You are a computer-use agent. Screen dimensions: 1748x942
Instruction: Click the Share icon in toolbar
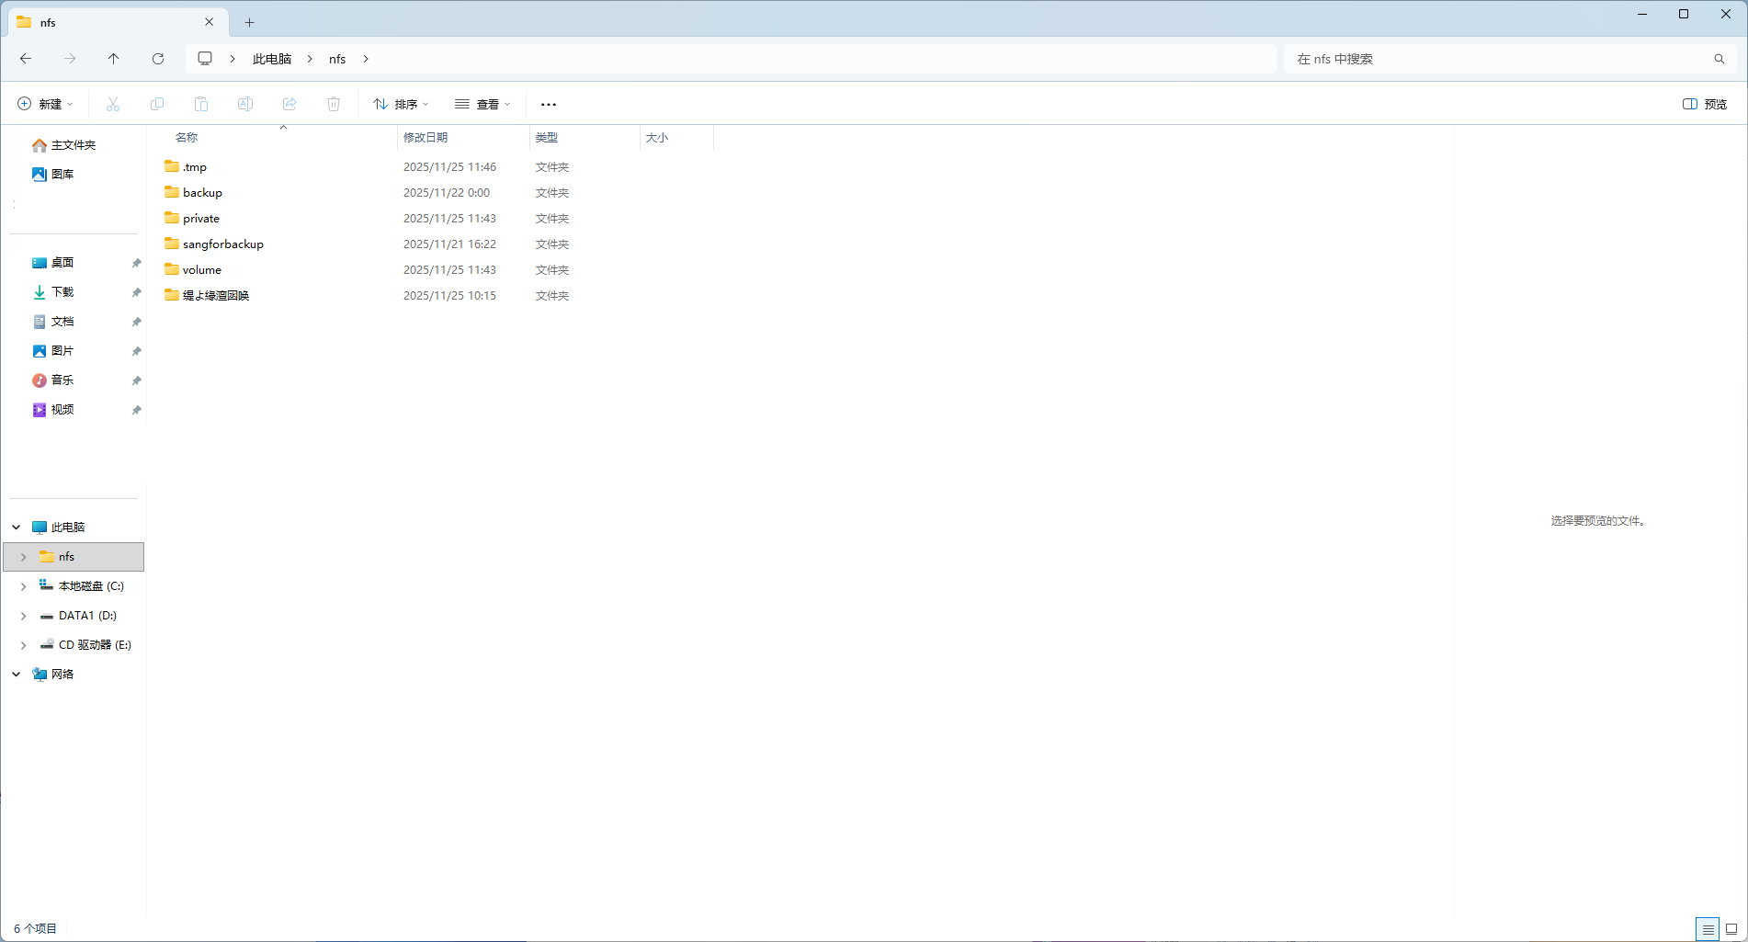click(289, 104)
